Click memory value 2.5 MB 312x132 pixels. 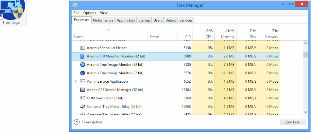pos(229,90)
